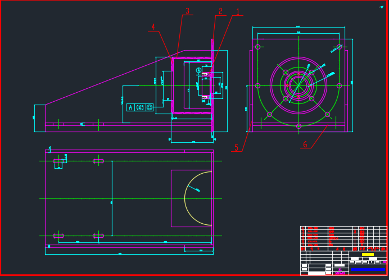
Task: Select the top-left slotted hole in plan view
Action: [x=58, y=161]
